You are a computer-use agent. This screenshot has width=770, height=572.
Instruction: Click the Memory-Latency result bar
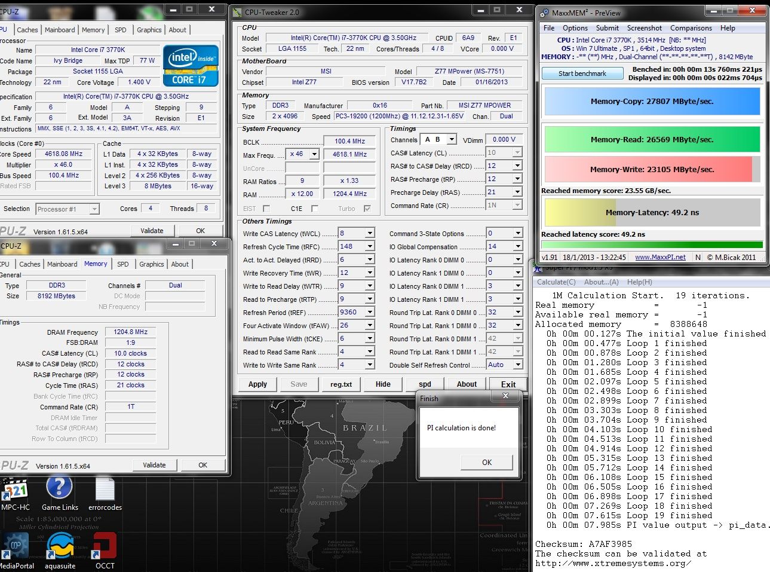pyautogui.click(x=652, y=213)
